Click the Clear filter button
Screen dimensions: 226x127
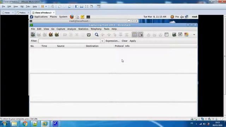pyautogui.click(x=125, y=41)
